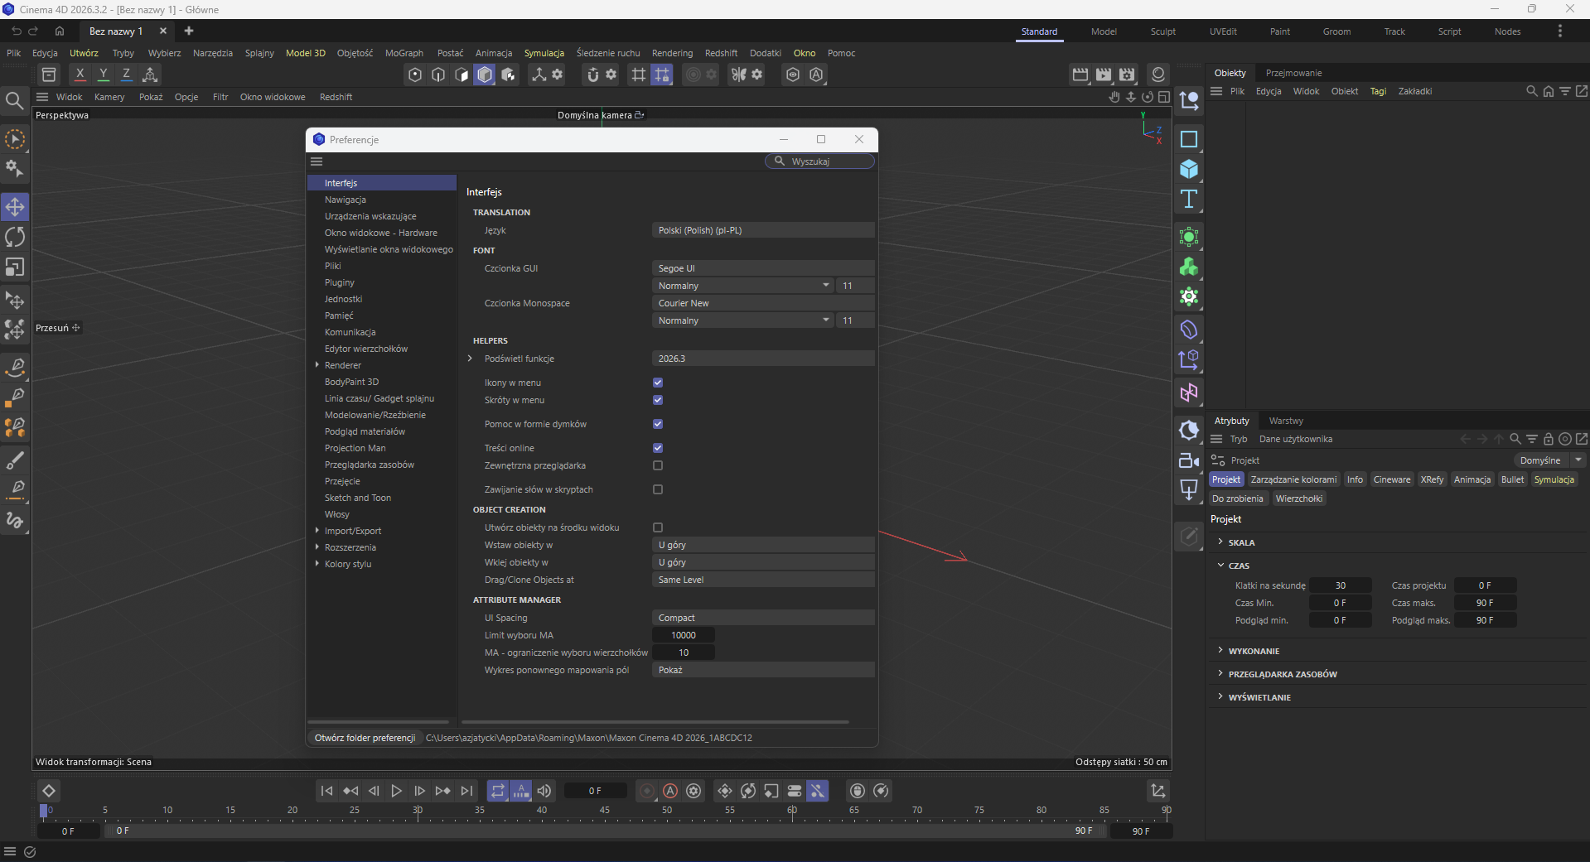This screenshot has width=1590, height=862.
Task: Enable Zewnętrzna przeglądarka checkbox
Action: (658, 465)
